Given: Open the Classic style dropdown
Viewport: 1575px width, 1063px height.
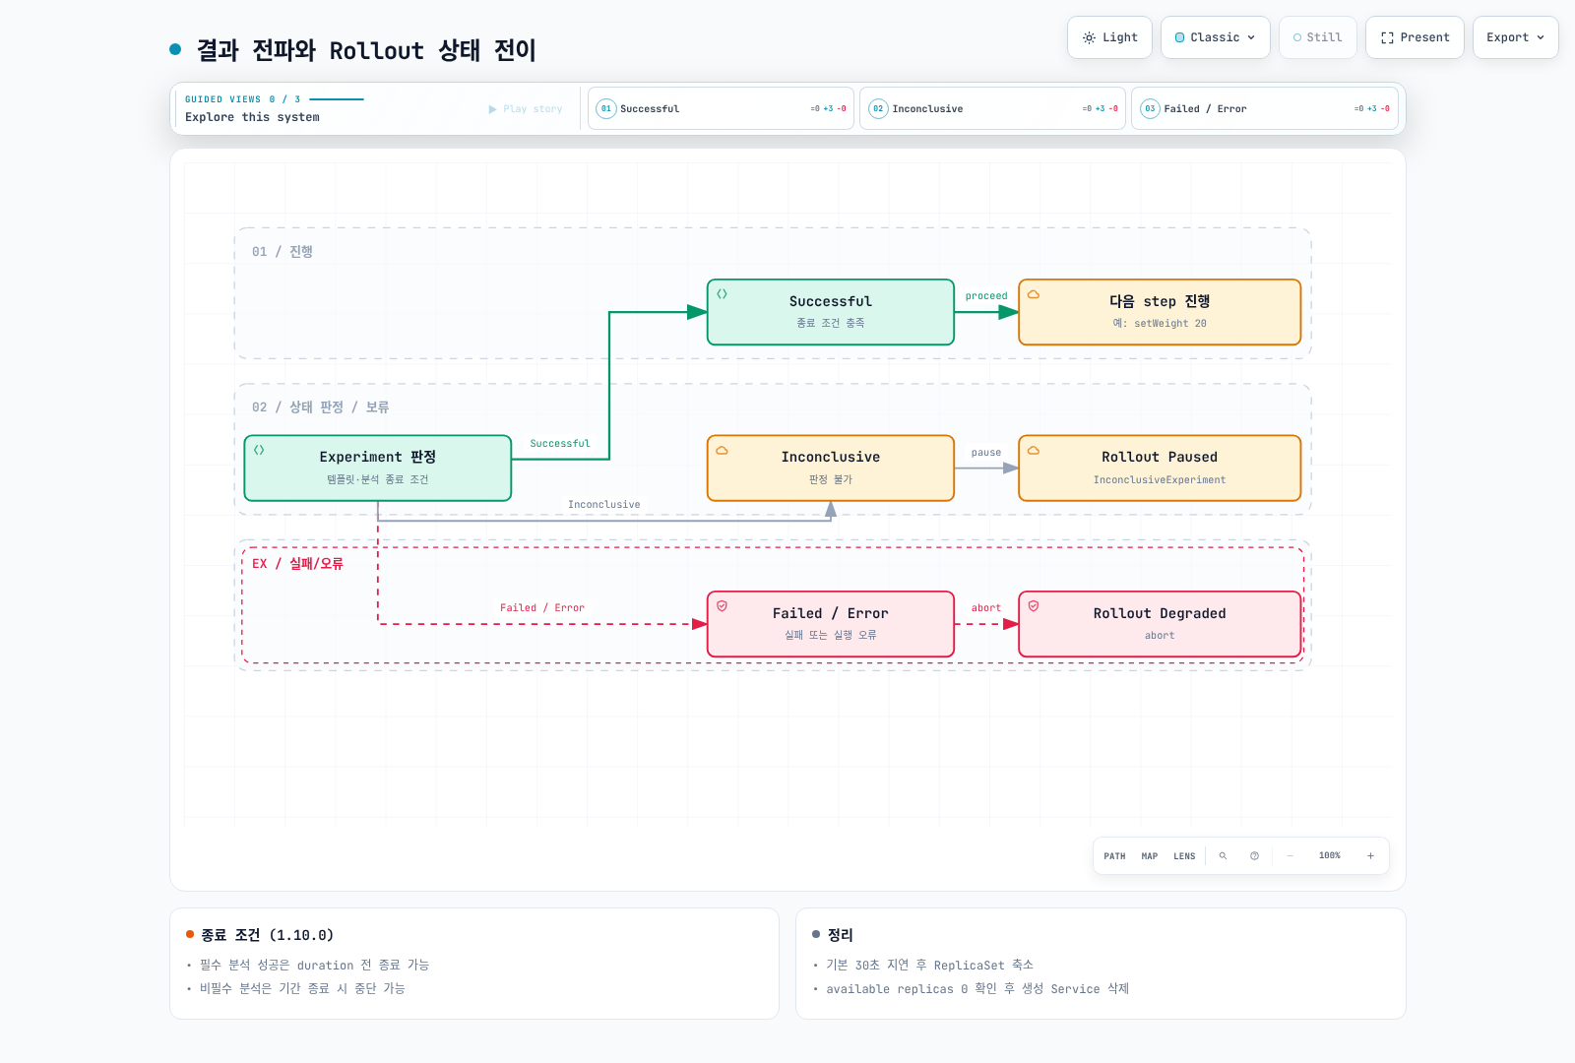Looking at the screenshot, I should point(1216,37).
